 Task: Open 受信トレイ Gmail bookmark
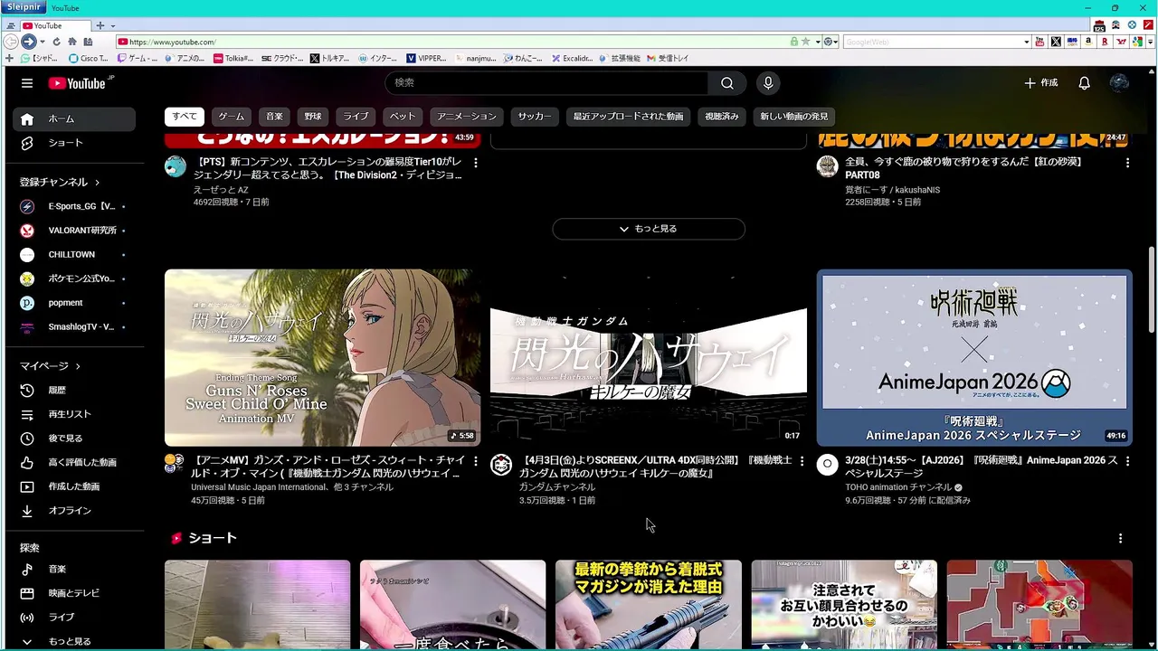click(x=668, y=58)
